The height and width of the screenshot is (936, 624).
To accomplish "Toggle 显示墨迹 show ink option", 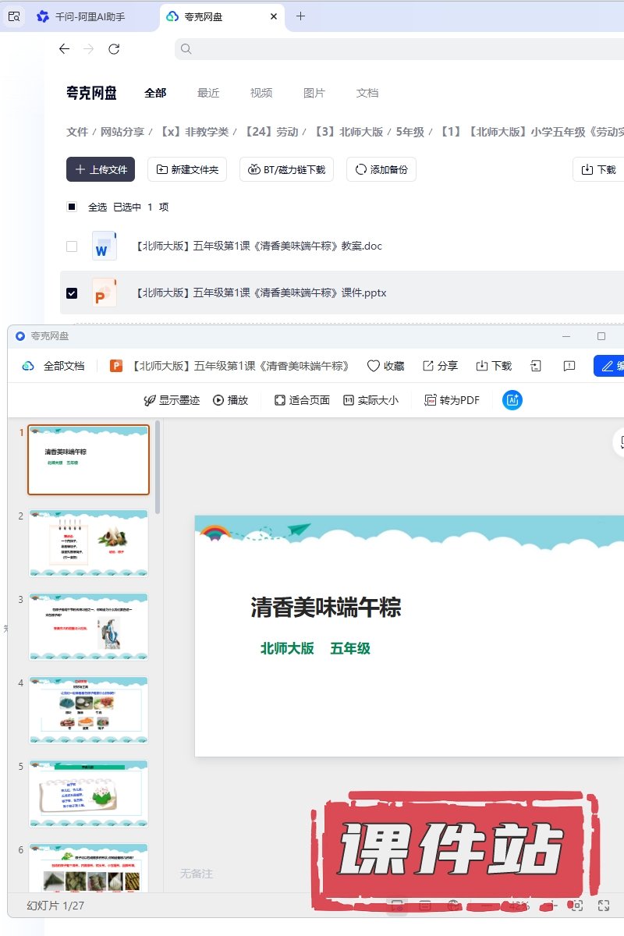I will point(172,400).
